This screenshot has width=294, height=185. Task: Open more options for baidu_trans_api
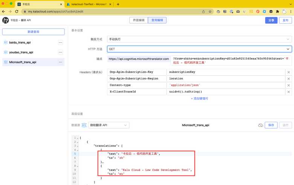click(x=60, y=42)
